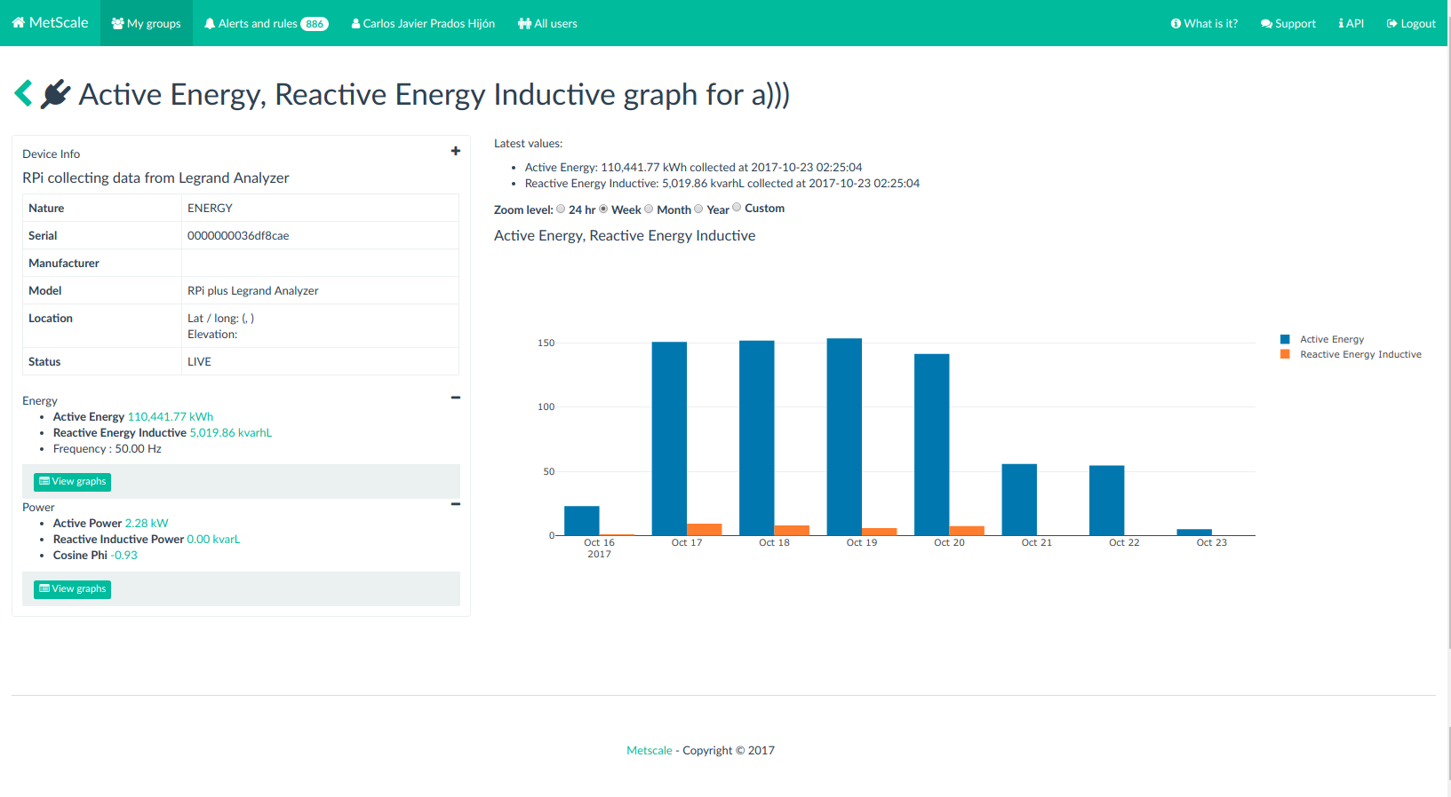Click the What is it? info icon
The width and height of the screenshot is (1451, 797).
(x=1176, y=24)
